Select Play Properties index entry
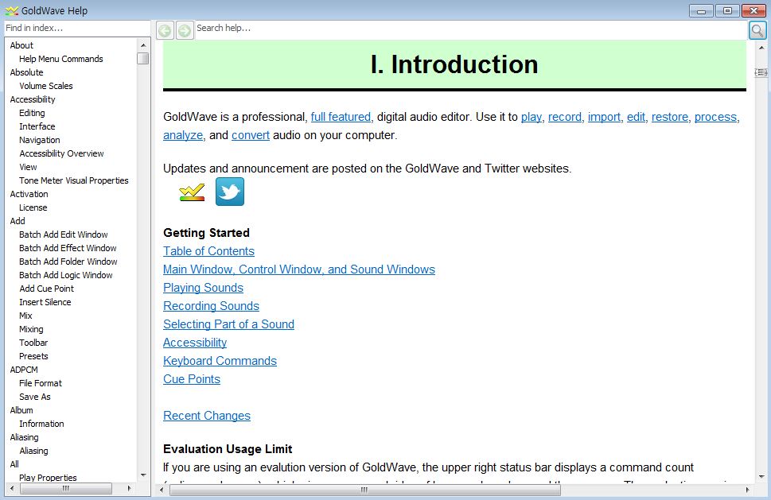 tap(48, 478)
